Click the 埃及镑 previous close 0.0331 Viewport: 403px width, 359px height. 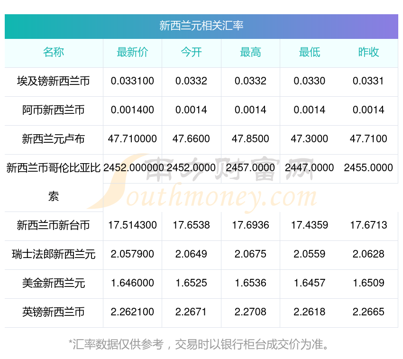point(368,81)
